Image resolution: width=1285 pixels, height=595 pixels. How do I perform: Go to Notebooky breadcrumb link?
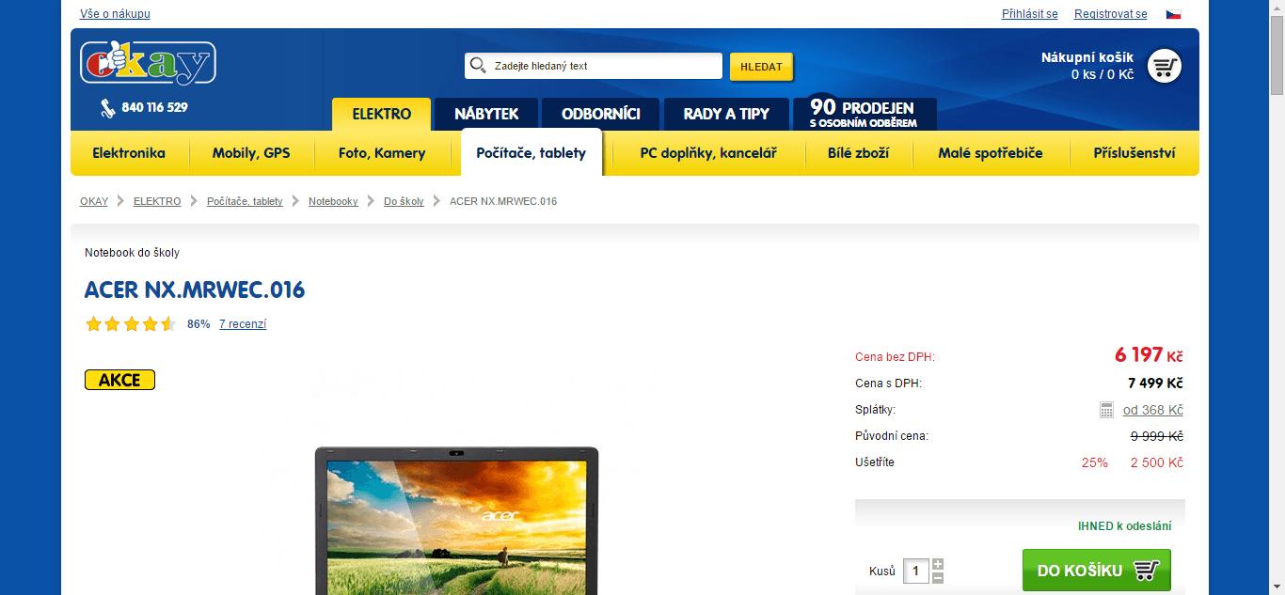[333, 201]
